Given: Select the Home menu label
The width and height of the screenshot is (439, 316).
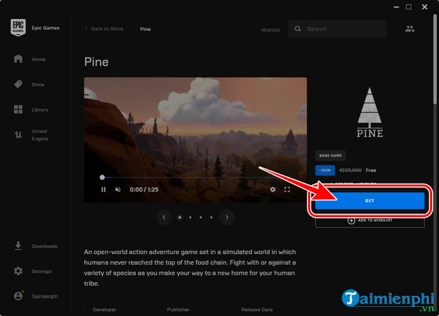Looking at the screenshot, I should [38, 59].
